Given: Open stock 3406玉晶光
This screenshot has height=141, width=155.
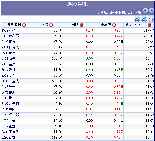Looking at the screenshot, I should point(10,132).
